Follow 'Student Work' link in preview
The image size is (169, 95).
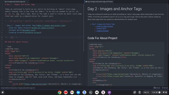click(x=101, y=28)
